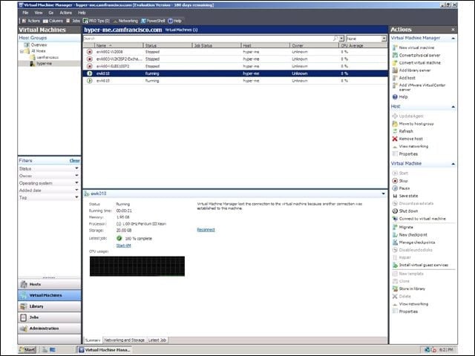Launch PowerShell from the toolbar
The image size is (475, 356).
(153, 21)
